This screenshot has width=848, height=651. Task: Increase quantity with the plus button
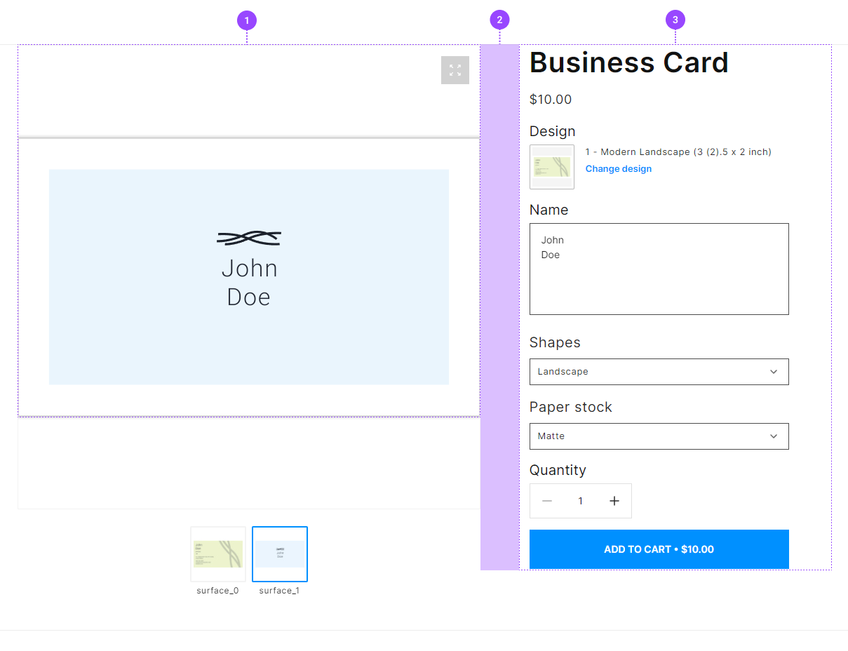tap(614, 501)
